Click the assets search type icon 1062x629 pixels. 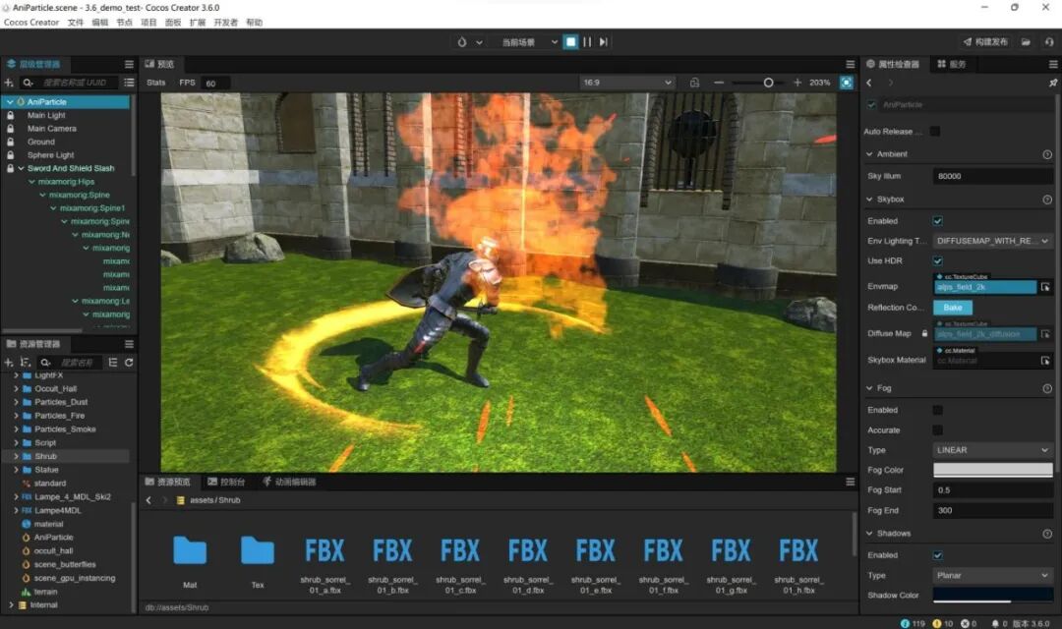click(45, 363)
